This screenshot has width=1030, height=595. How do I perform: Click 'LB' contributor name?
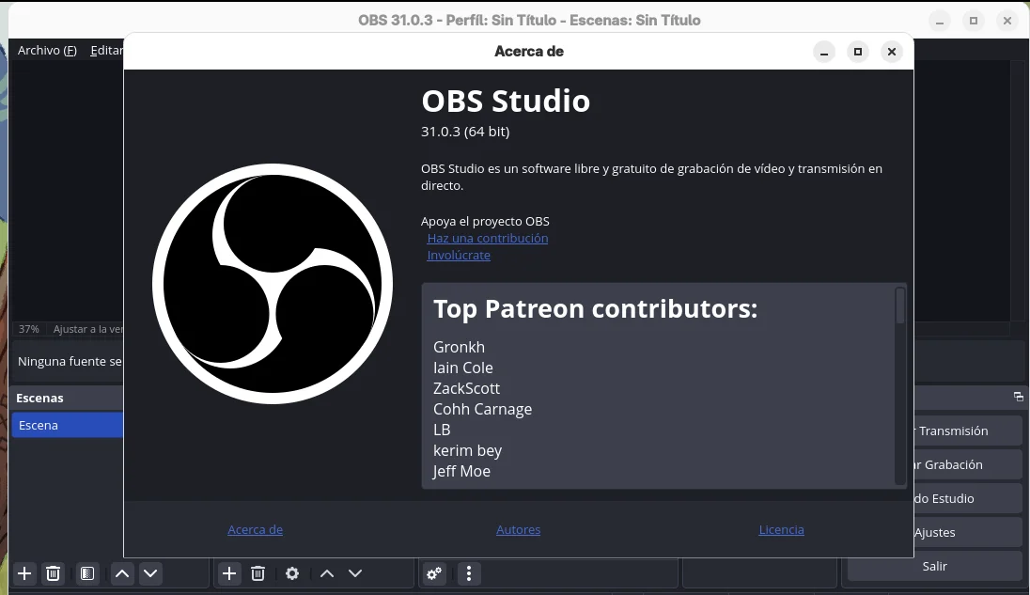click(x=442, y=430)
